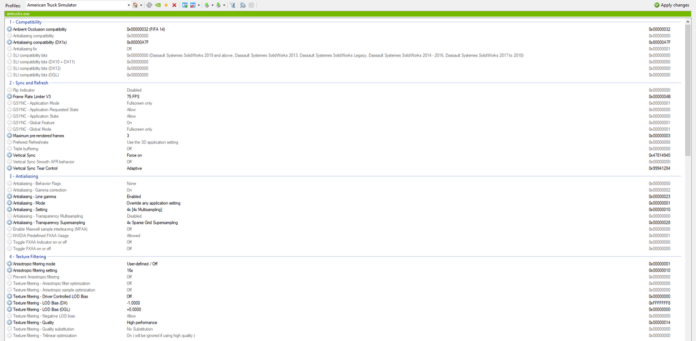Select the '16x' anisotropic filtering value
This screenshot has height=341, width=696.
click(130, 270)
